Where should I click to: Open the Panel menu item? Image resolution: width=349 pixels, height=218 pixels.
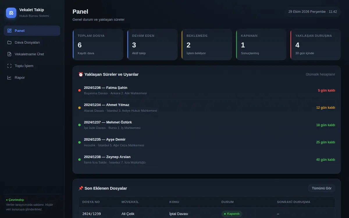coord(32,31)
